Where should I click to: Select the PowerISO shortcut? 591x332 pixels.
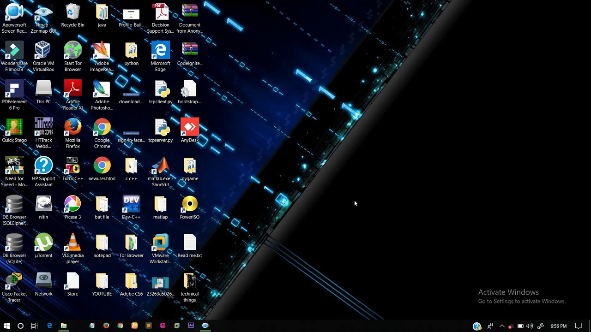(x=190, y=207)
